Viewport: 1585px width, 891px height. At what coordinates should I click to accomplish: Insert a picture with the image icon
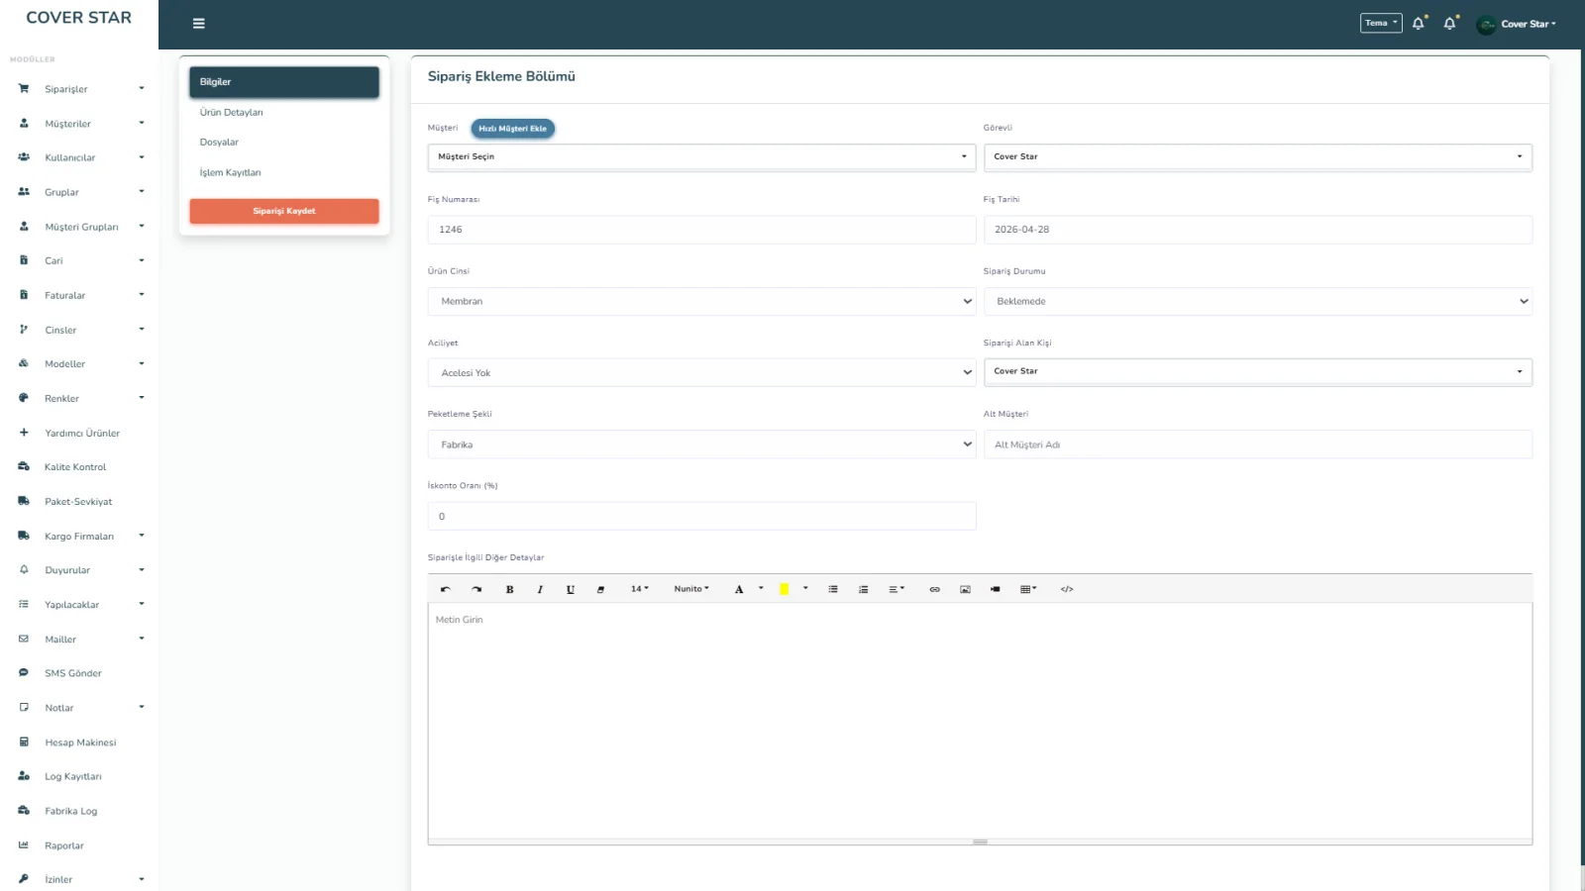click(965, 589)
